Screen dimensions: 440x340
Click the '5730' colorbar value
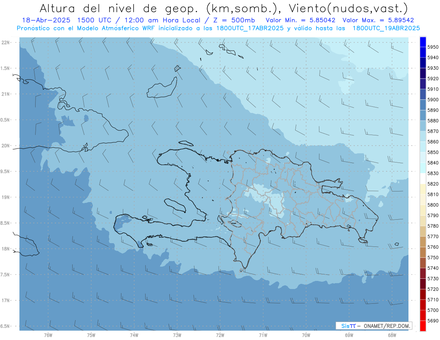tap(433, 279)
